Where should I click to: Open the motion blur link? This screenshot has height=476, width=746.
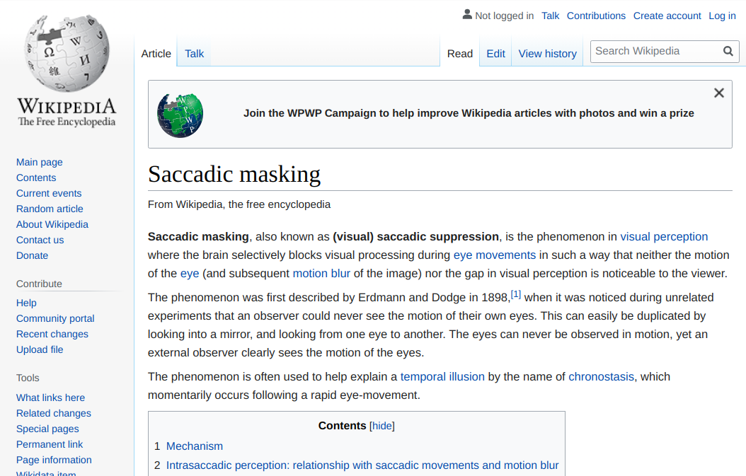pos(321,274)
